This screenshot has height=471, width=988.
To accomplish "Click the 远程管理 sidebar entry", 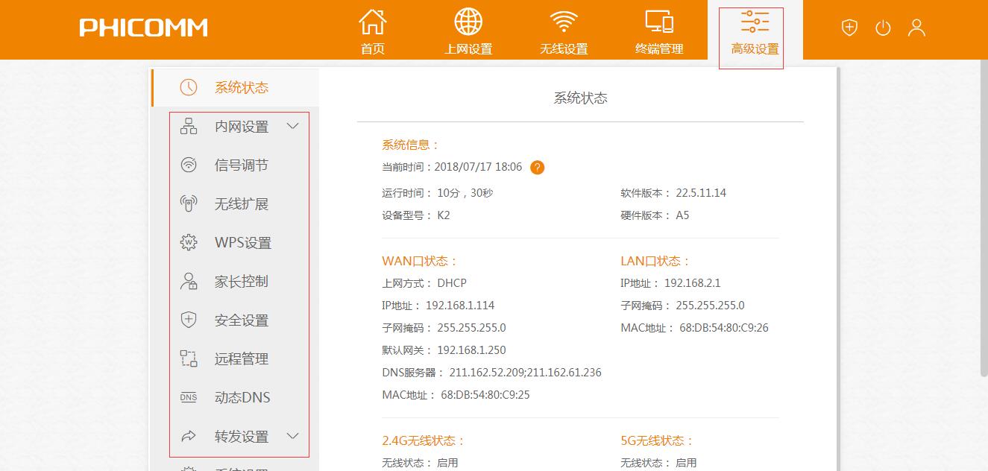I will 240,358.
